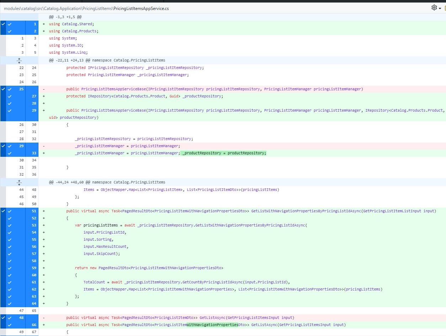446x336 pixels.
Task: Open the diff settings gear dropdown
Action: click(x=436, y=8)
